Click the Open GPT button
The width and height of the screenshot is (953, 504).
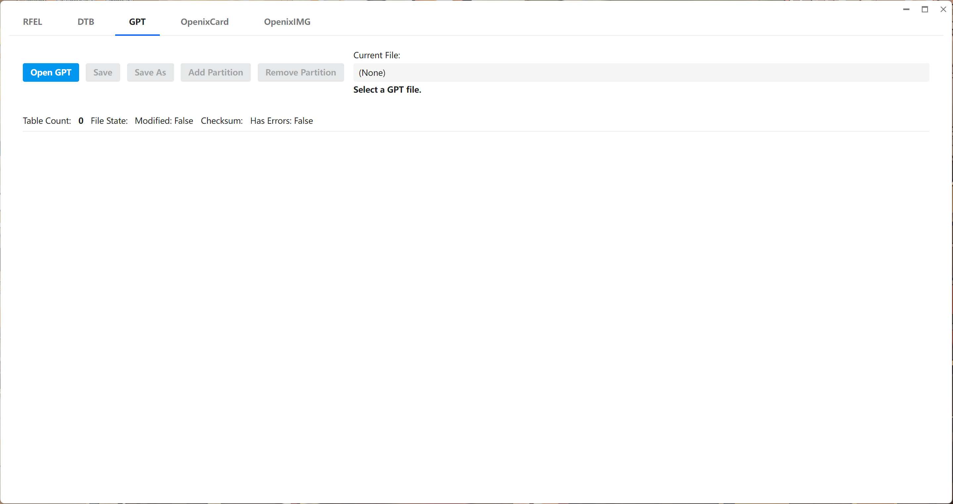point(51,72)
